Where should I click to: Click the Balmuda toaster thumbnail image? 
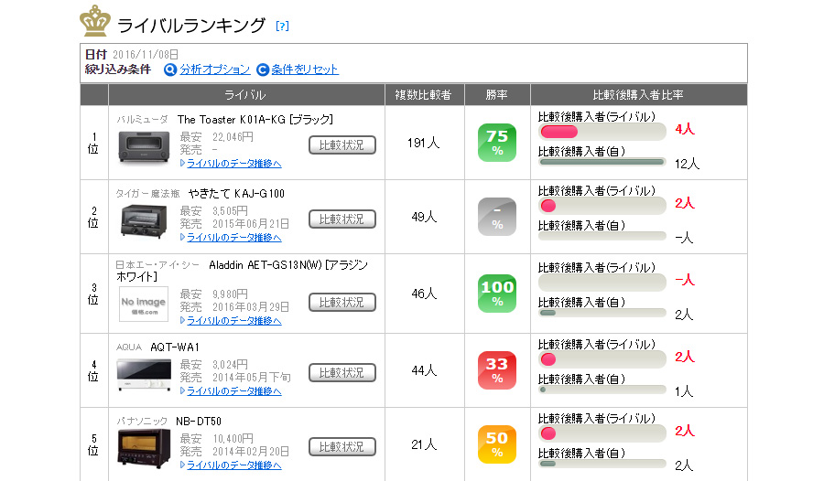coord(144,146)
